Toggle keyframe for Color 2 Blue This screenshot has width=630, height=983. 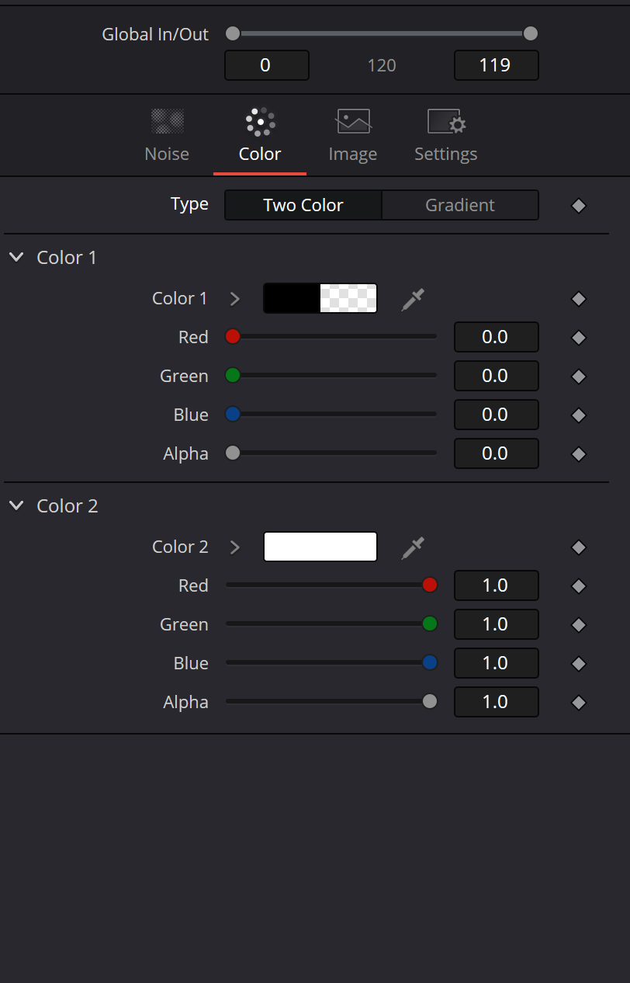578,664
